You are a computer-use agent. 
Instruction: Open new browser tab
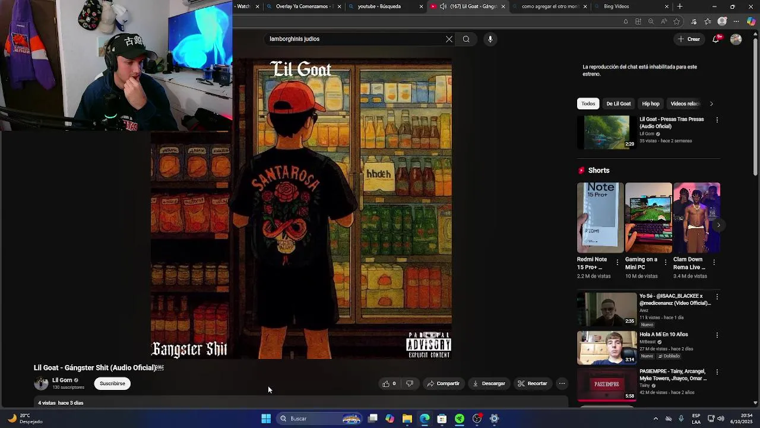click(x=680, y=7)
